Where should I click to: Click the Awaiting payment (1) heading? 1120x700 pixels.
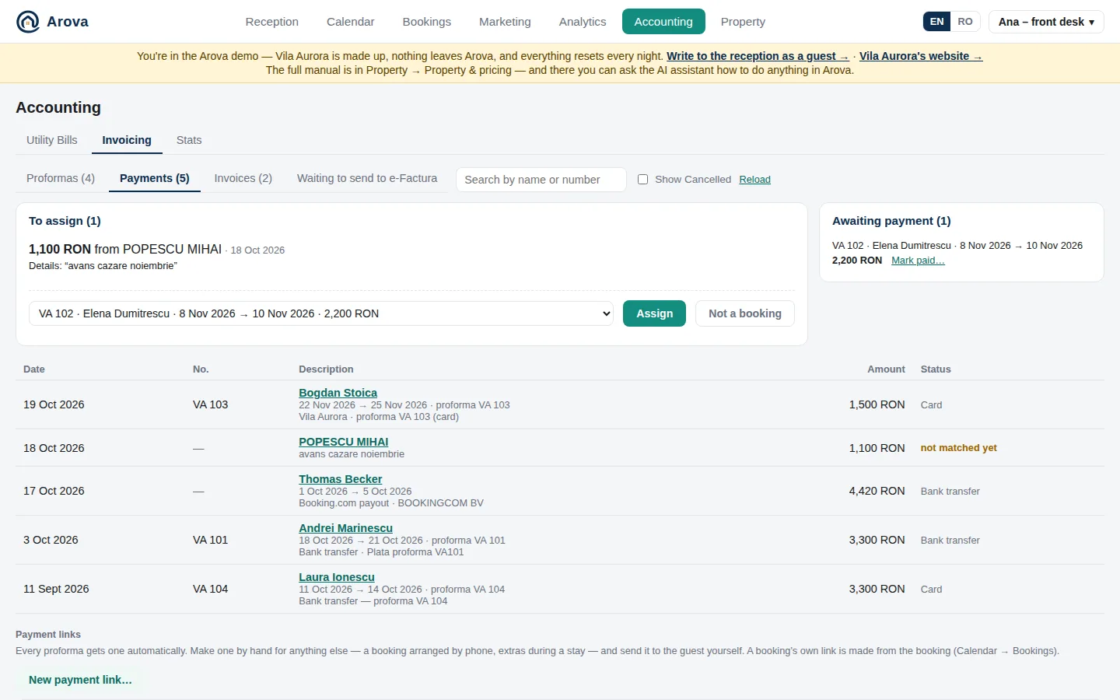(x=891, y=221)
